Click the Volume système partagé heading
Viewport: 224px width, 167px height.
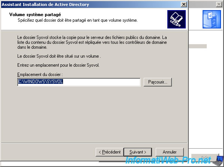(35, 15)
